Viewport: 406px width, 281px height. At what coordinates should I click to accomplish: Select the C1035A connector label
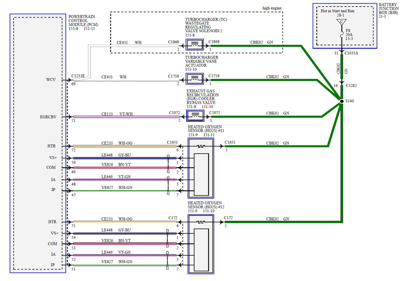[x=352, y=53]
